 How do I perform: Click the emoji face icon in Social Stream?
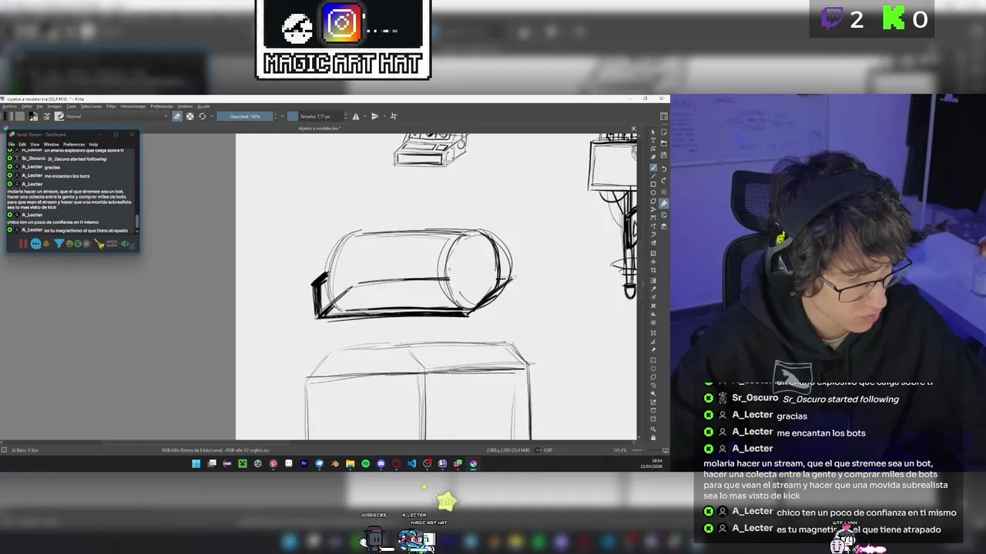(x=69, y=243)
